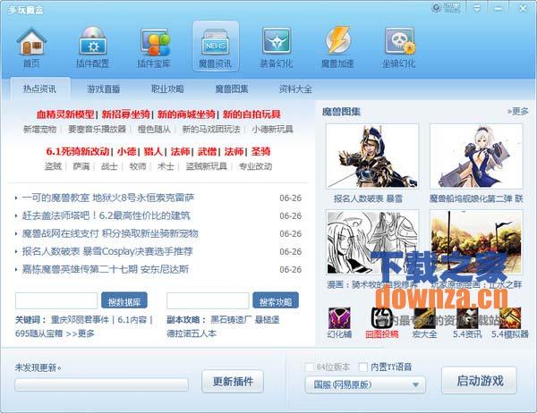Image resolution: width=537 pixels, height=413 pixels.
Task: Toggle the 内置YY语音 checkbox
Action: [x=363, y=367]
